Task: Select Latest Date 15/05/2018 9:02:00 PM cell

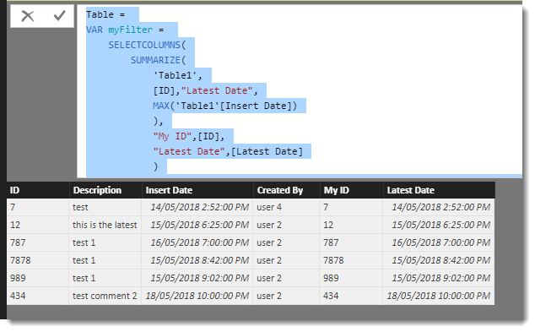Action: click(x=439, y=279)
